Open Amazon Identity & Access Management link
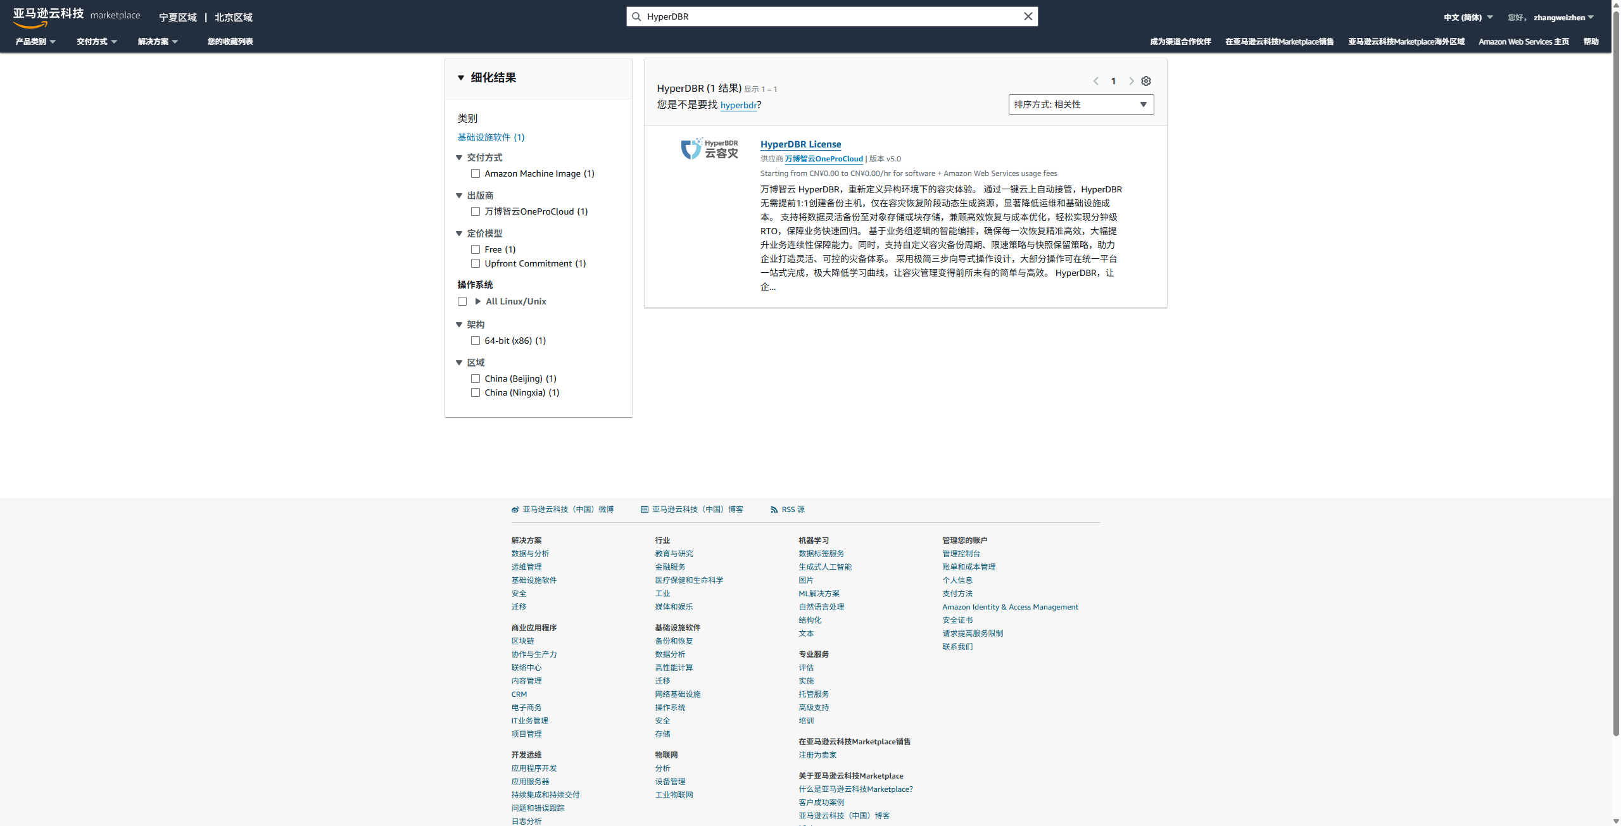The height and width of the screenshot is (826, 1621). coord(1010,607)
